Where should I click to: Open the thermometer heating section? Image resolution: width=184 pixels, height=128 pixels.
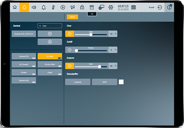tap(53, 7)
